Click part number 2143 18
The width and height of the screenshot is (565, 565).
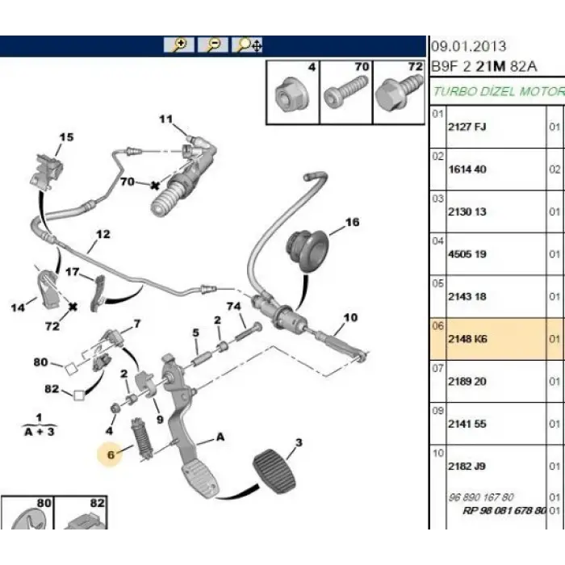467,296
